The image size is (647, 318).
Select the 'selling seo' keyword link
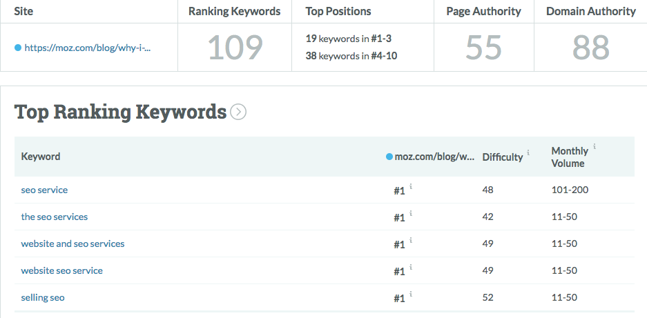click(x=43, y=297)
